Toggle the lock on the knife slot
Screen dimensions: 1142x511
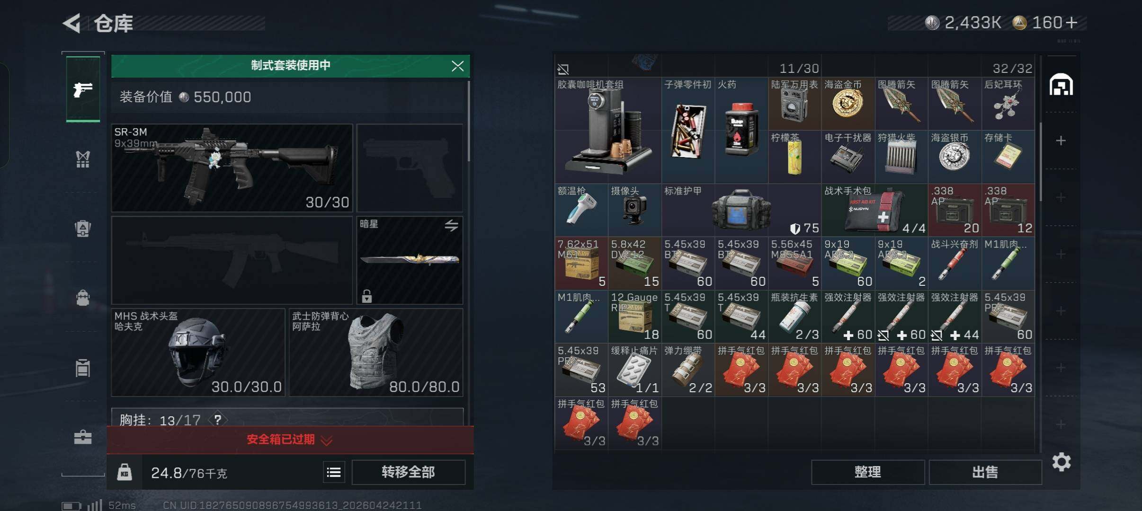click(x=366, y=296)
